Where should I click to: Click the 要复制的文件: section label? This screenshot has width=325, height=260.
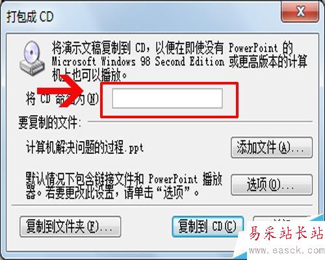[x=50, y=123]
